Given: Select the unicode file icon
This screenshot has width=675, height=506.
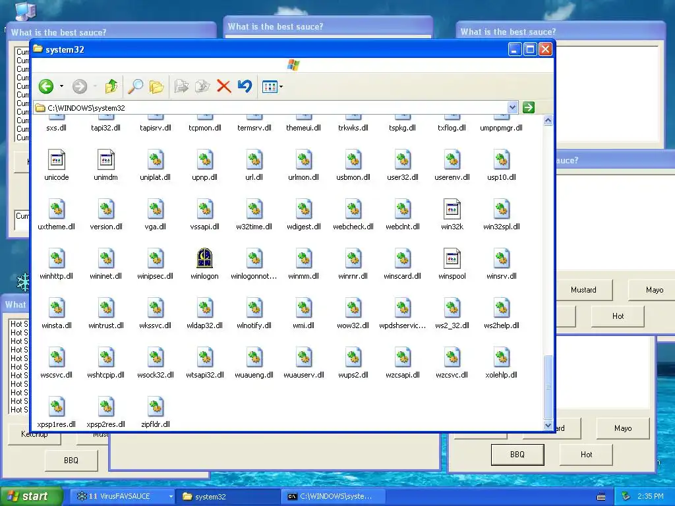Looking at the screenshot, I should (57, 159).
